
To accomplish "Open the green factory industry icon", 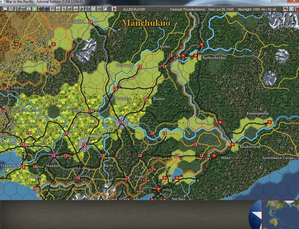I will pos(70,9).
